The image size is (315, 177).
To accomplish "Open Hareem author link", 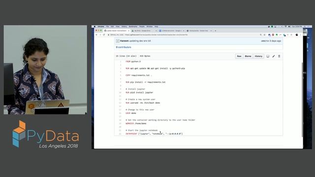I will [124, 41].
